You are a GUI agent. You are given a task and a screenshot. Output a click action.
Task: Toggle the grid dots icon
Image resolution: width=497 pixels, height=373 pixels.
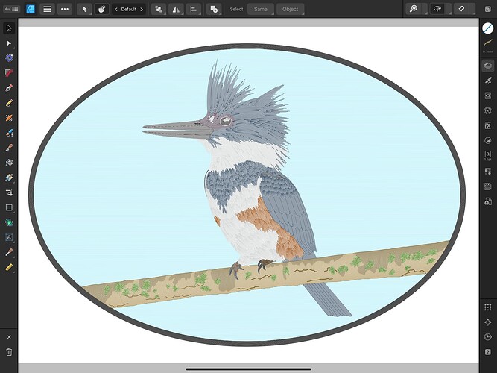pyautogui.click(x=488, y=307)
